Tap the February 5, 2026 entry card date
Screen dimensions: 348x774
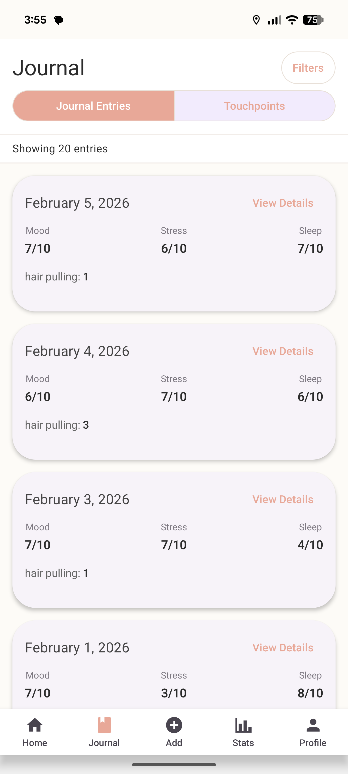click(77, 203)
